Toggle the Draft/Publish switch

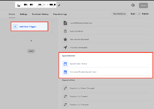point(138,14)
